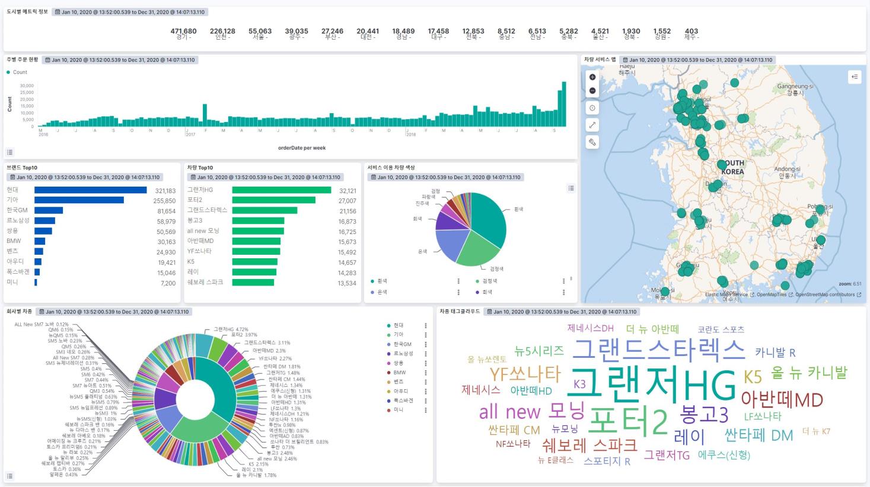Image resolution: width=870 pixels, height=487 pixels.
Task: Expand the map layers side panel
Action: (x=855, y=76)
